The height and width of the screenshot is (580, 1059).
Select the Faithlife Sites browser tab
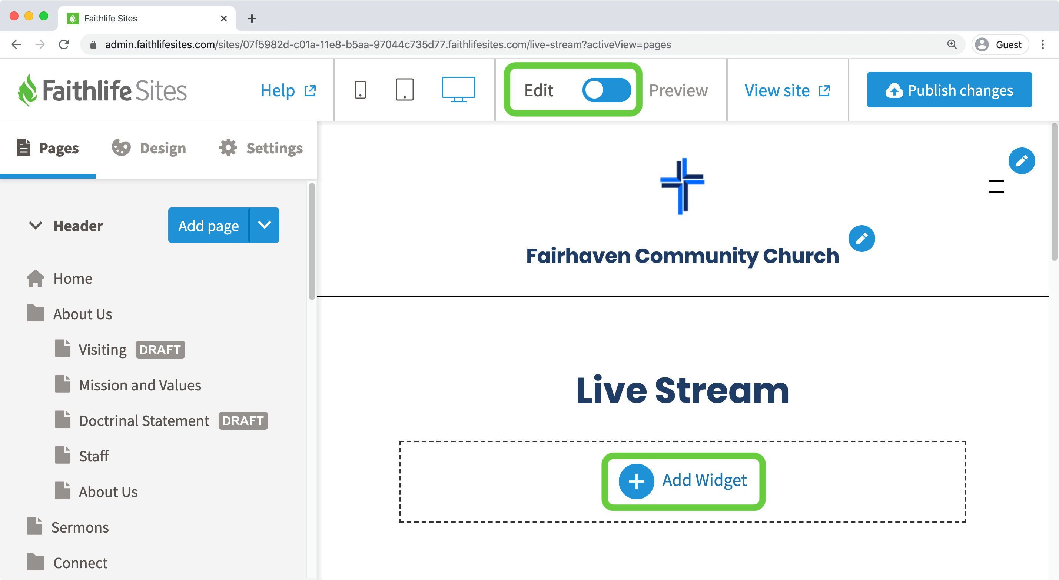(147, 19)
